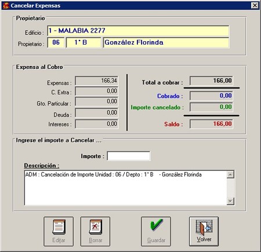261x252 pixels.
Task: Click the Total a cobrar value field
Action: coord(211,81)
